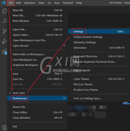Select Extensions in Preferences submenu
Image resolution: width=130 pixels, height=131 pixels.
click(x=99, y=48)
